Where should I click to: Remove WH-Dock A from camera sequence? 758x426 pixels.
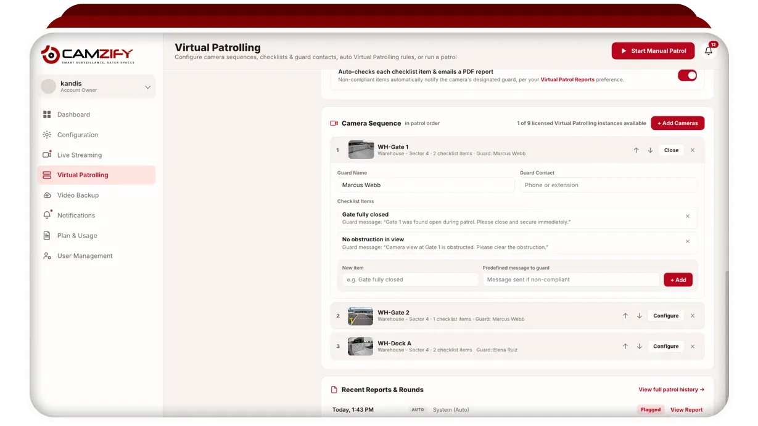tap(693, 347)
